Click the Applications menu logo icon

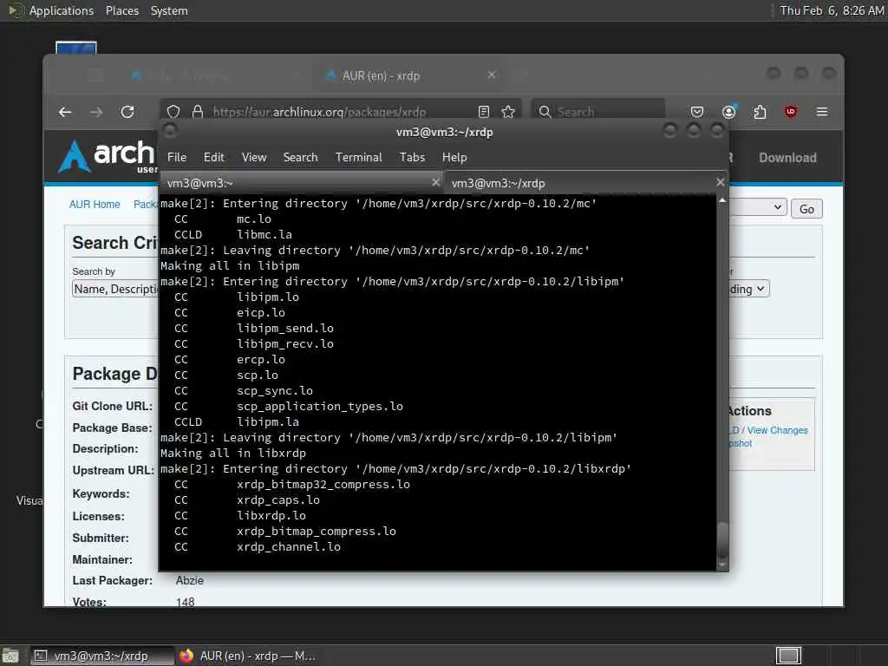(x=16, y=10)
